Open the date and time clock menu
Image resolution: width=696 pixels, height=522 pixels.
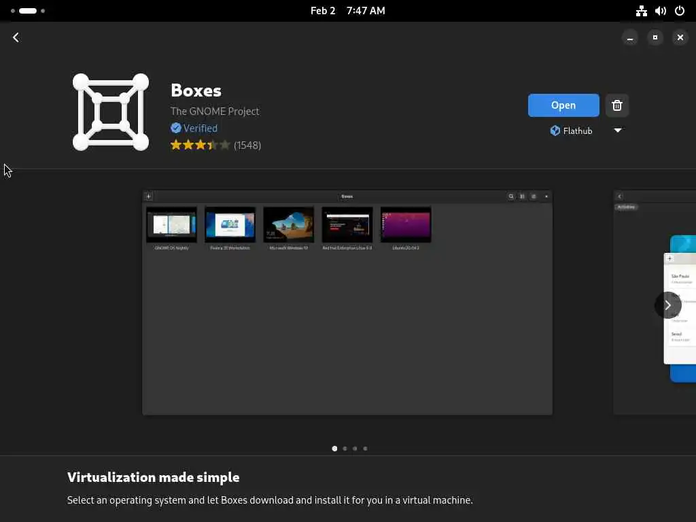pos(347,11)
